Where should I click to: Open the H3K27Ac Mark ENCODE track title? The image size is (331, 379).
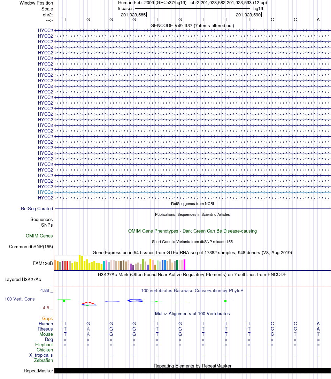[x=192, y=275]
